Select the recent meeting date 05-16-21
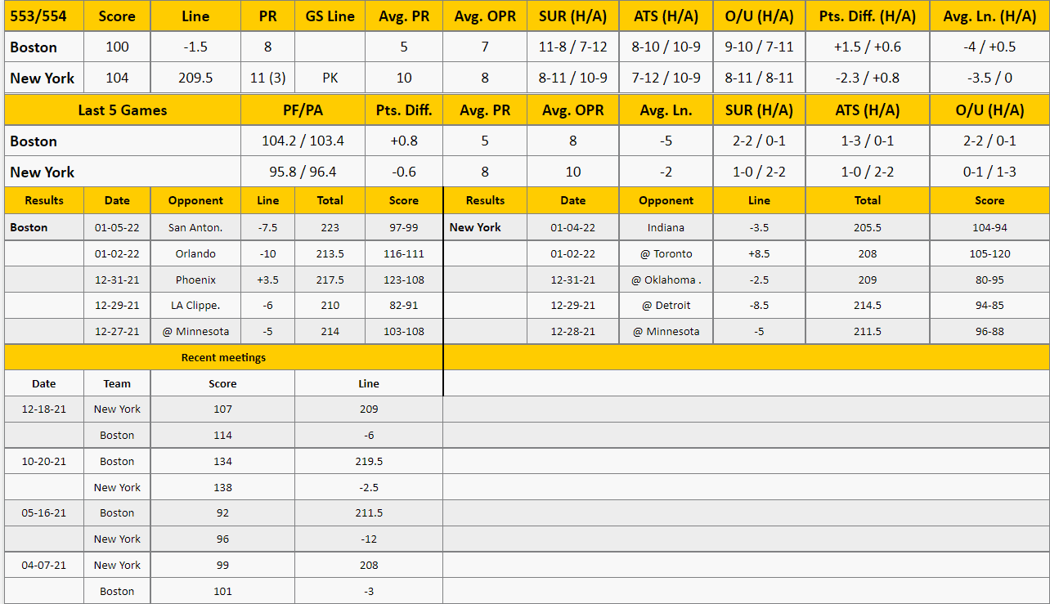Viewport: 1050px width, 604px height. point(44,513)
